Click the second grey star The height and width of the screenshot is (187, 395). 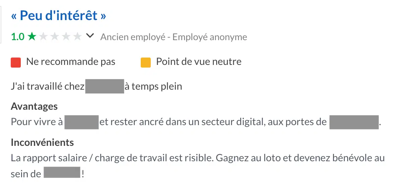43,37
